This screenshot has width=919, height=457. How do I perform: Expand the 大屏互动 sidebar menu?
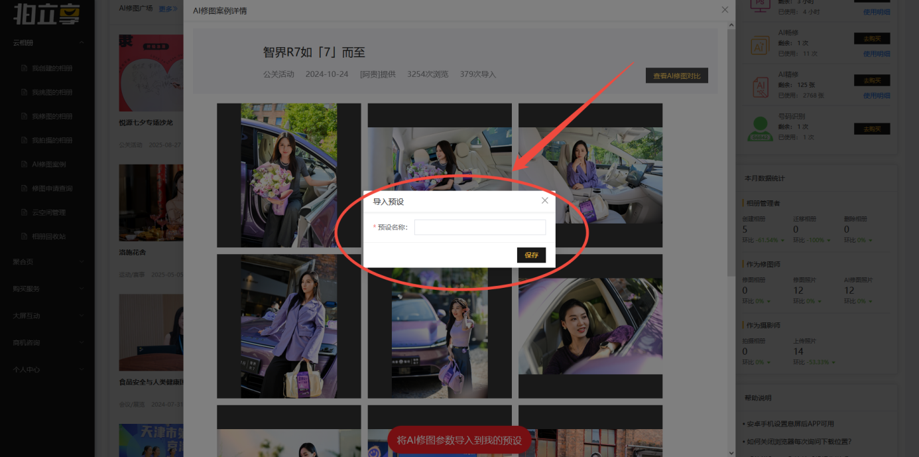pos(82,316)
